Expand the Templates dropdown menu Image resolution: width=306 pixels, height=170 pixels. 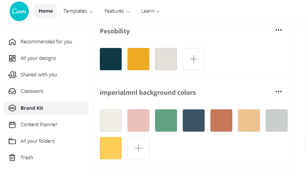click(x=78, y=11)
